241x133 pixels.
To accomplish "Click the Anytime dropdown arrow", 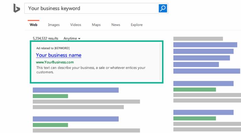I will click(79, 39).
